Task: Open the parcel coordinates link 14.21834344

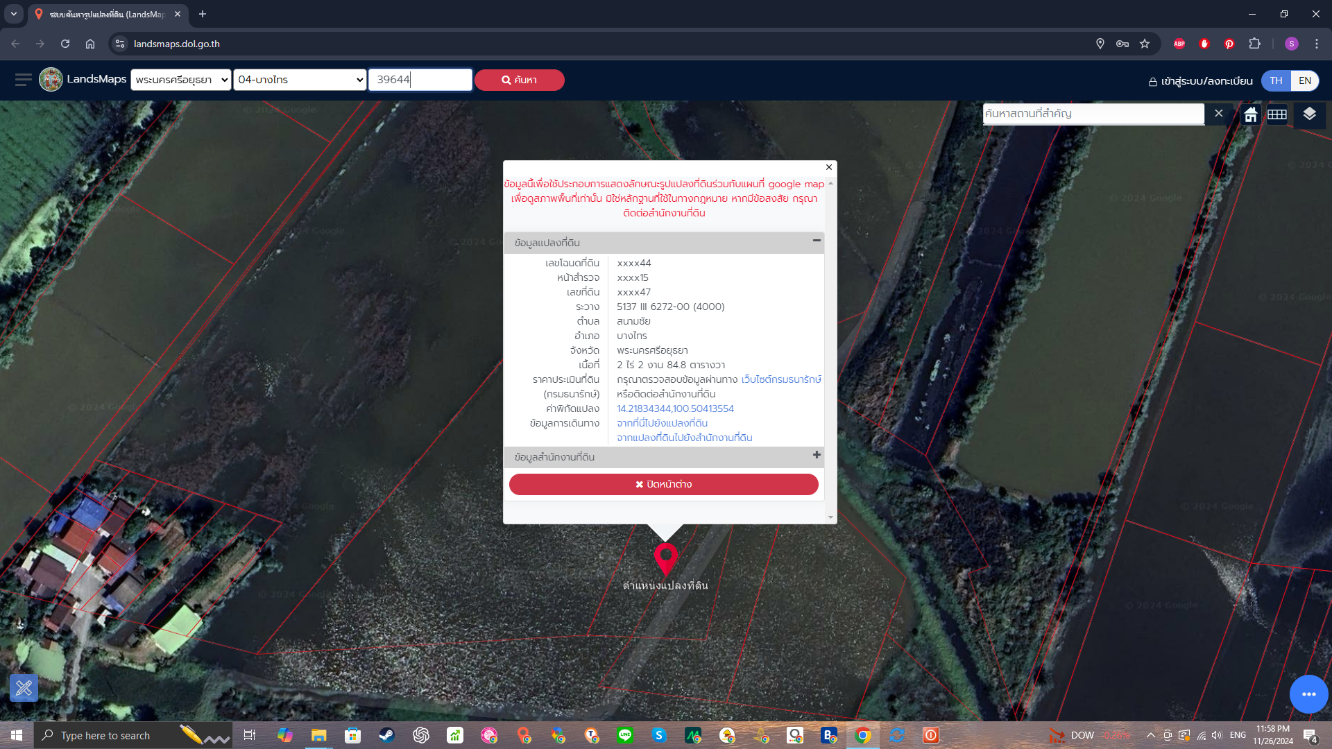Action: click(675, 408)
